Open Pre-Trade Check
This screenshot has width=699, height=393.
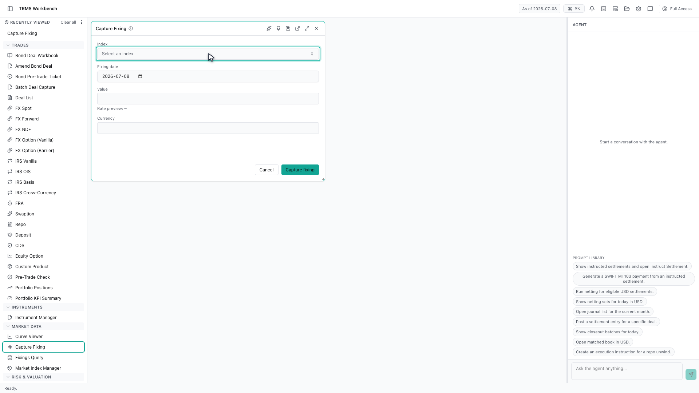pos(43,277)
